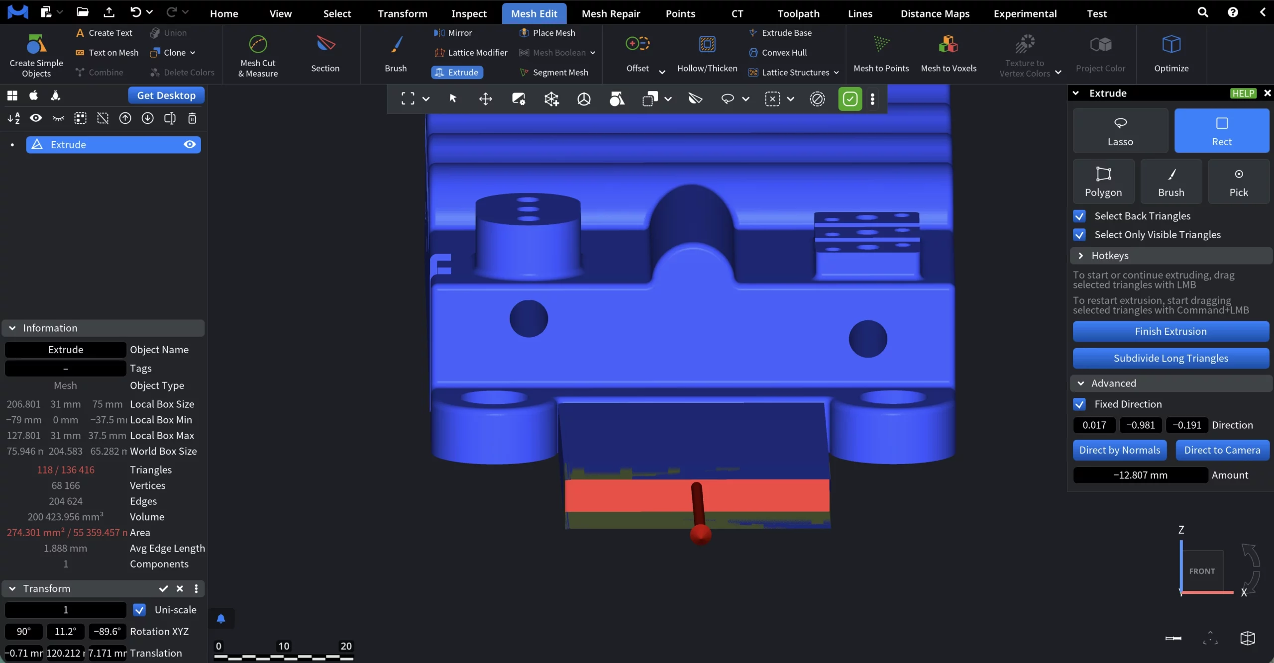Select the Section tool icon
This screenshot has height=663, width=1274.
[x=325, y=45]
